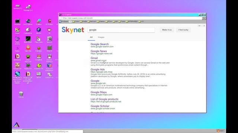Expand the Games bookmarks folder

(101, 21)
